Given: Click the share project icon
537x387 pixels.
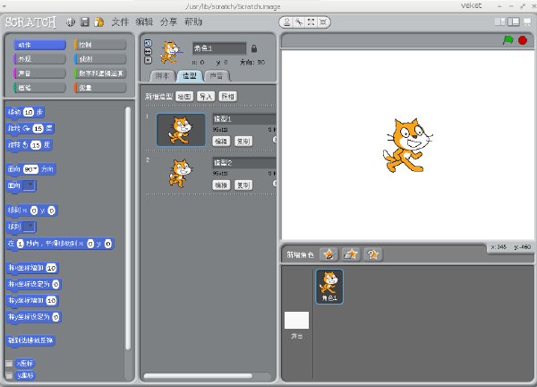Looking at the screenshot, I should 99,22.
